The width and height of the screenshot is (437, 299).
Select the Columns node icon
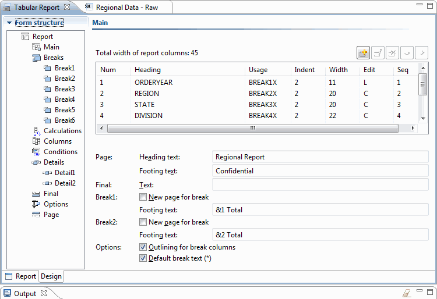point(36,141)
